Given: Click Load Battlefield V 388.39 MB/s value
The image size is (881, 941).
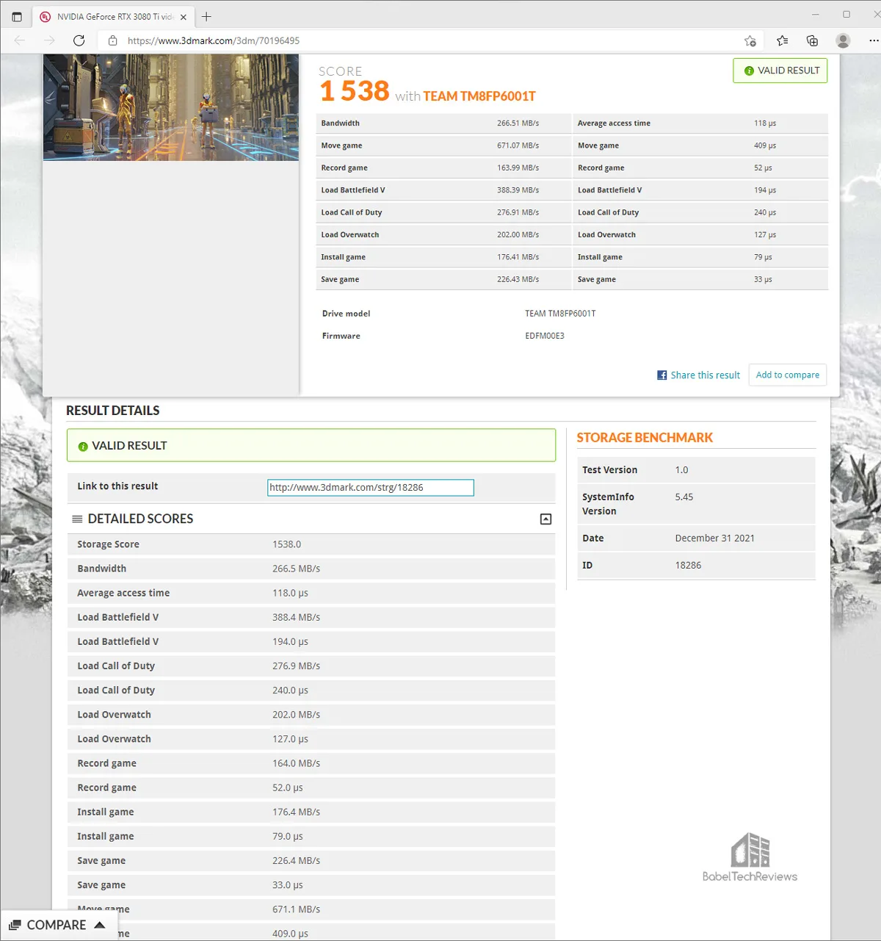Looking at the screenshot, I should click(518, 190).
